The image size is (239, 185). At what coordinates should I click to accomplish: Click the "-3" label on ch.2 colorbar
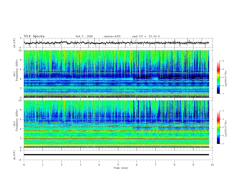tap(223, 111)
